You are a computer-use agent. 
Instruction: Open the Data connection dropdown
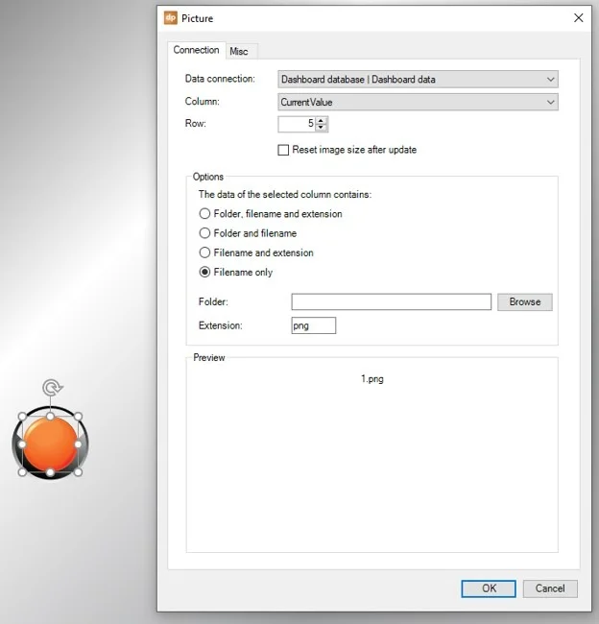[418, 79]
